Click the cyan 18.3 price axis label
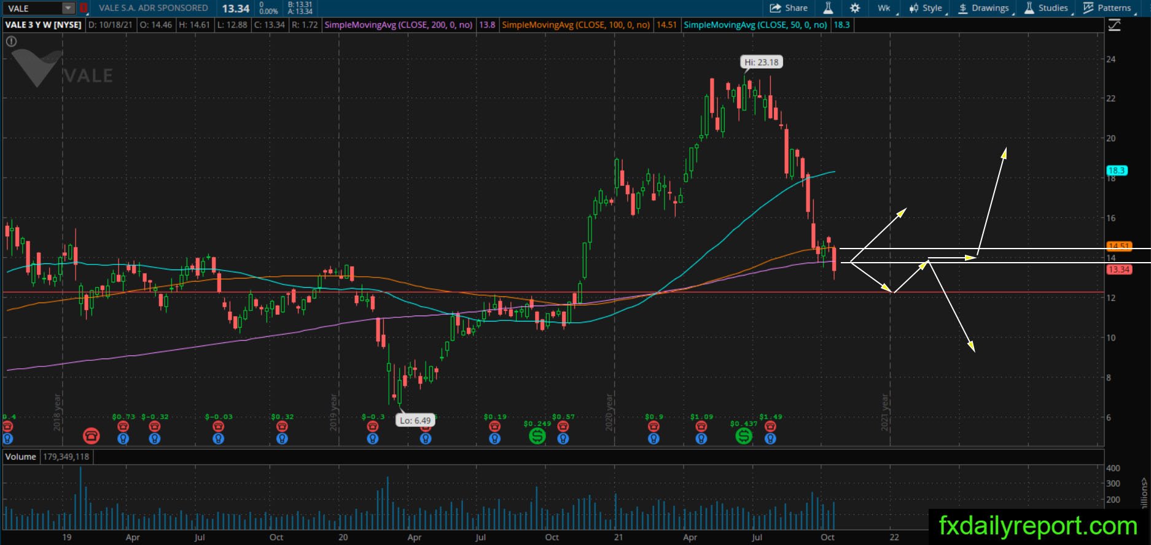The height and width of the screenshot is (545, 1151). pos(1116,171)
